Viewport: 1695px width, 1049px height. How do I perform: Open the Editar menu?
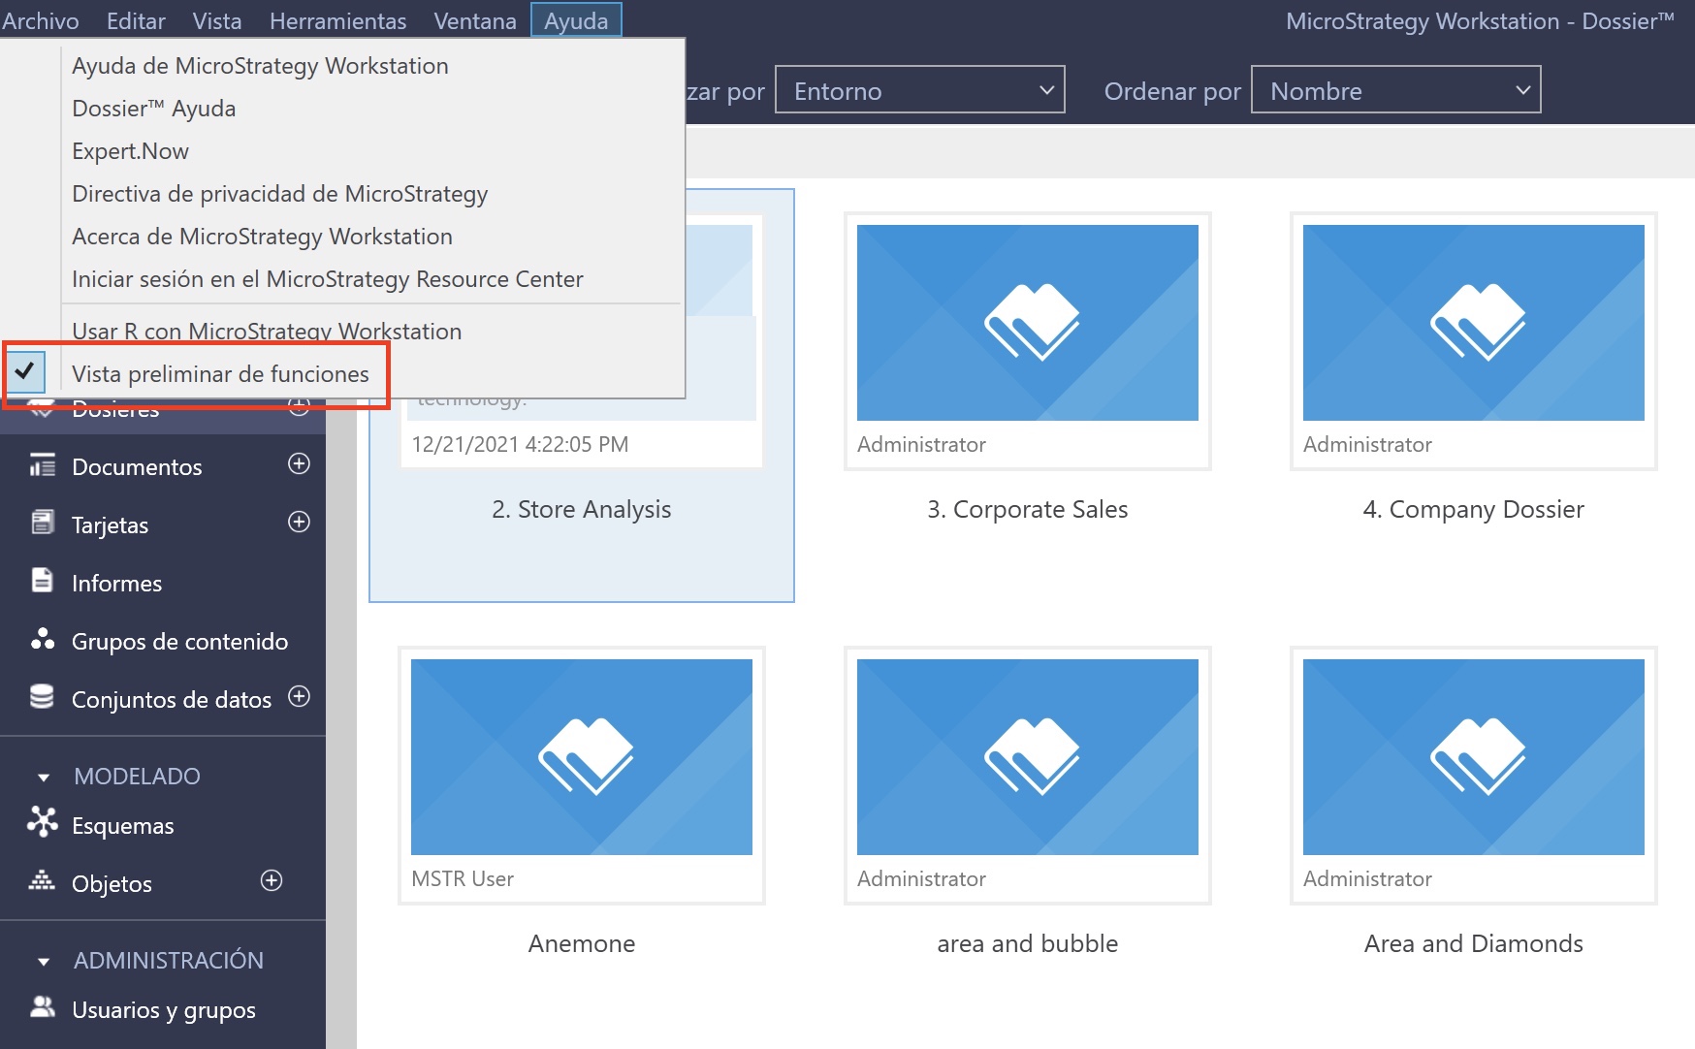(136, 20)
